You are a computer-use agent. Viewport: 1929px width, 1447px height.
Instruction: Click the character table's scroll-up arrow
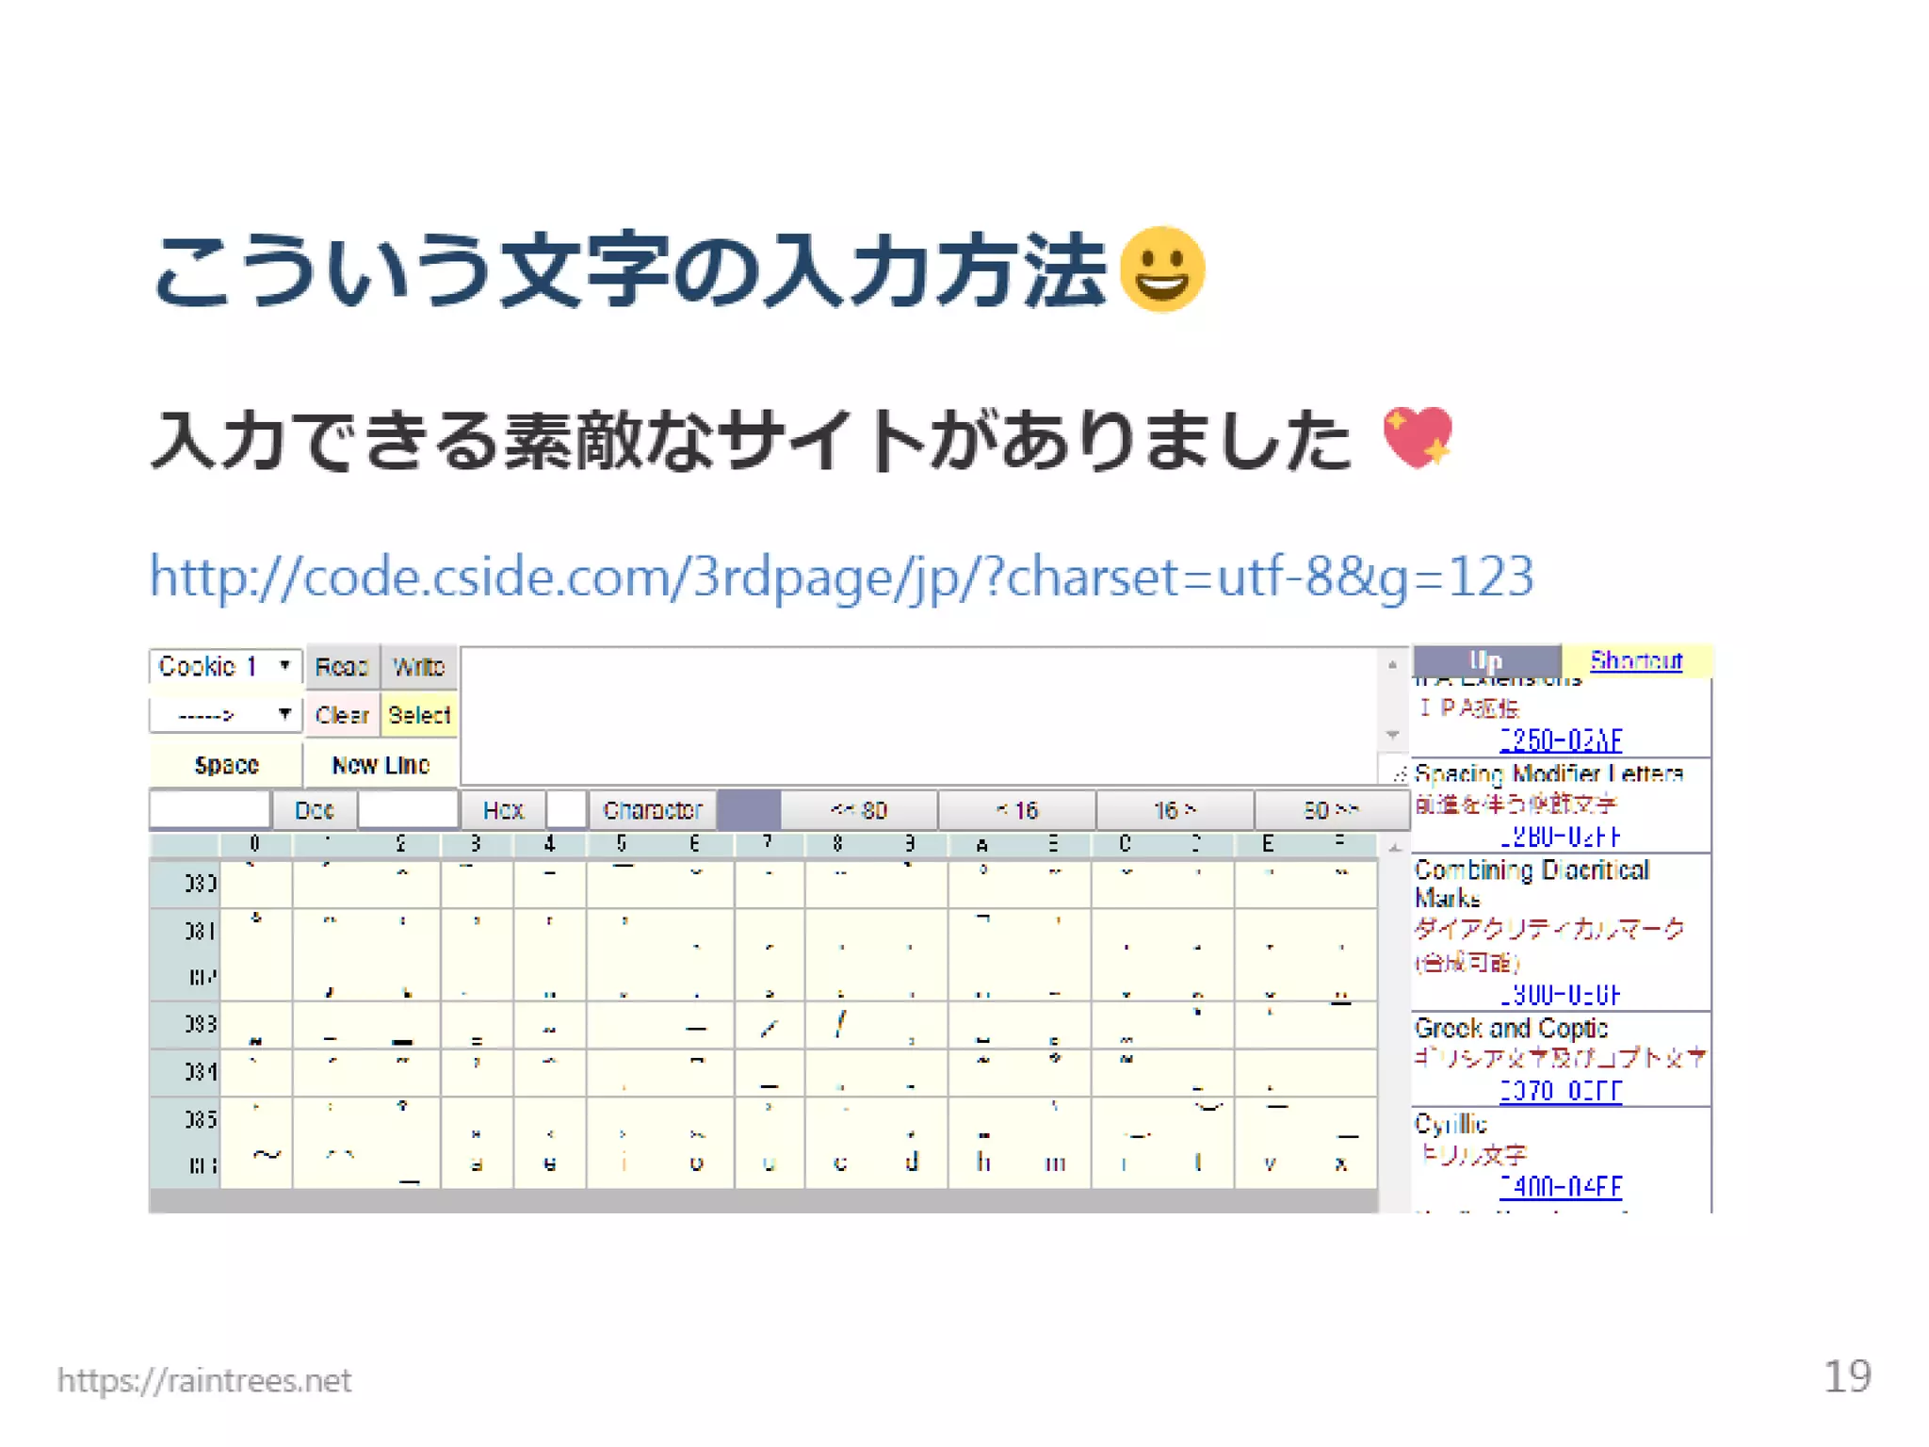click(1394, 848)
